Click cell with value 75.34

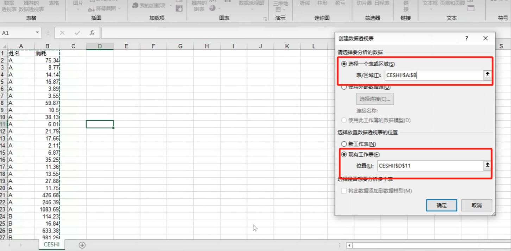point(47,60)
